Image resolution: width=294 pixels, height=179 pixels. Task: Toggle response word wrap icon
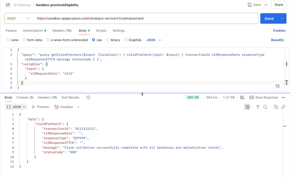point(247,107)
